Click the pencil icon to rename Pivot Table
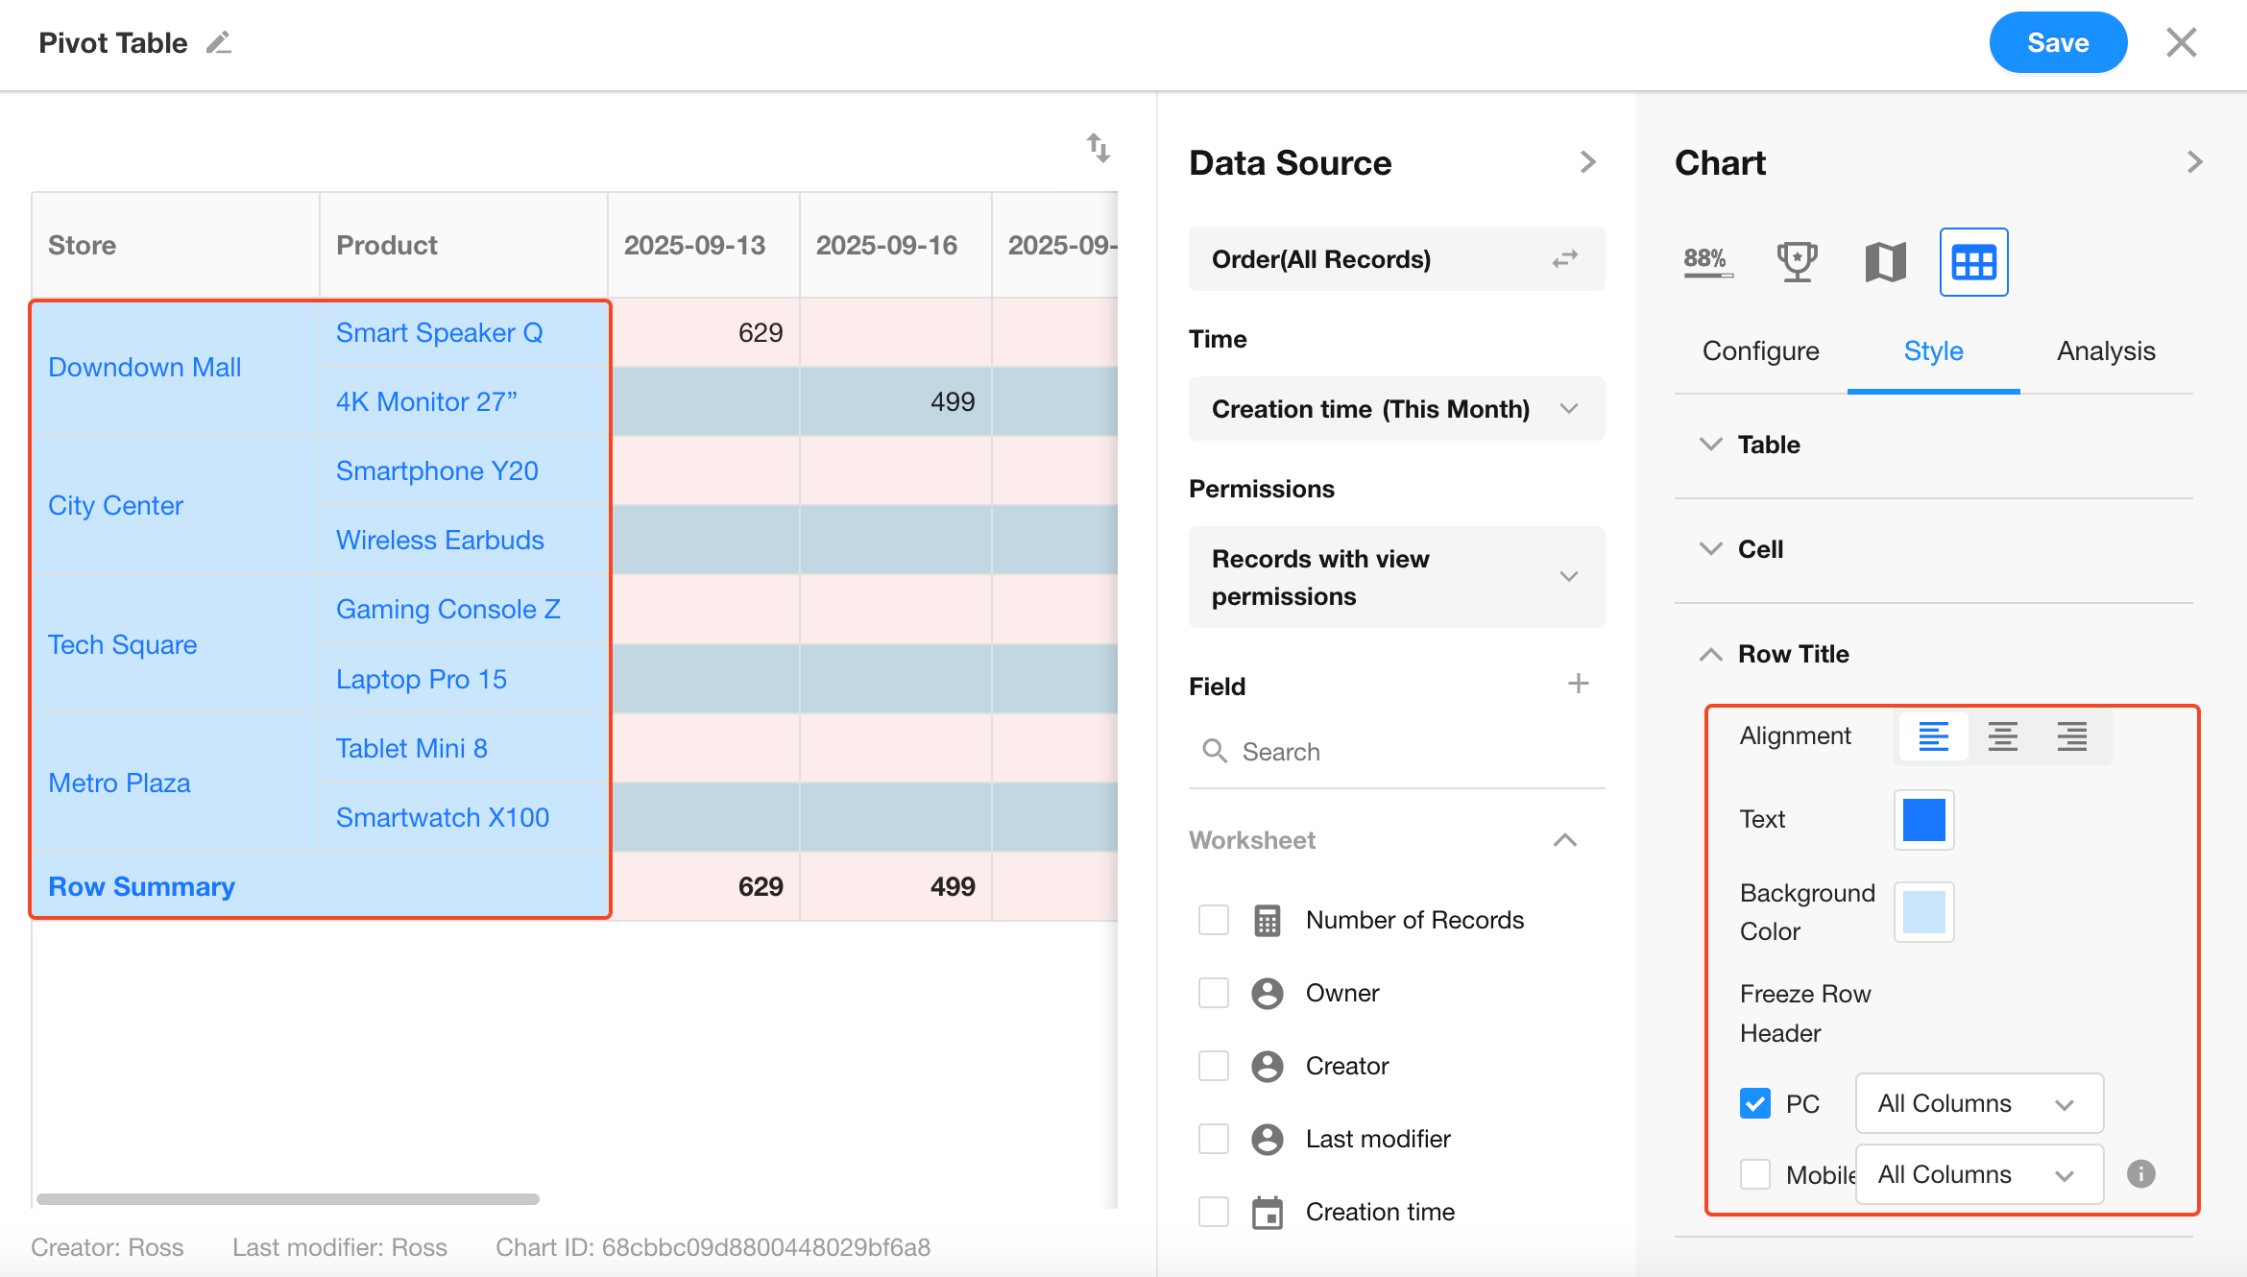The height and width of the screenshot is (1277, 2247). pyautogui.click(x=219, y=43)
